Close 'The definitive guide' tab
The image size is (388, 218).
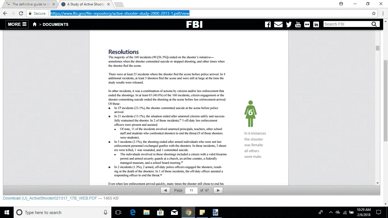pyautogui.click(x=54, y=4)
